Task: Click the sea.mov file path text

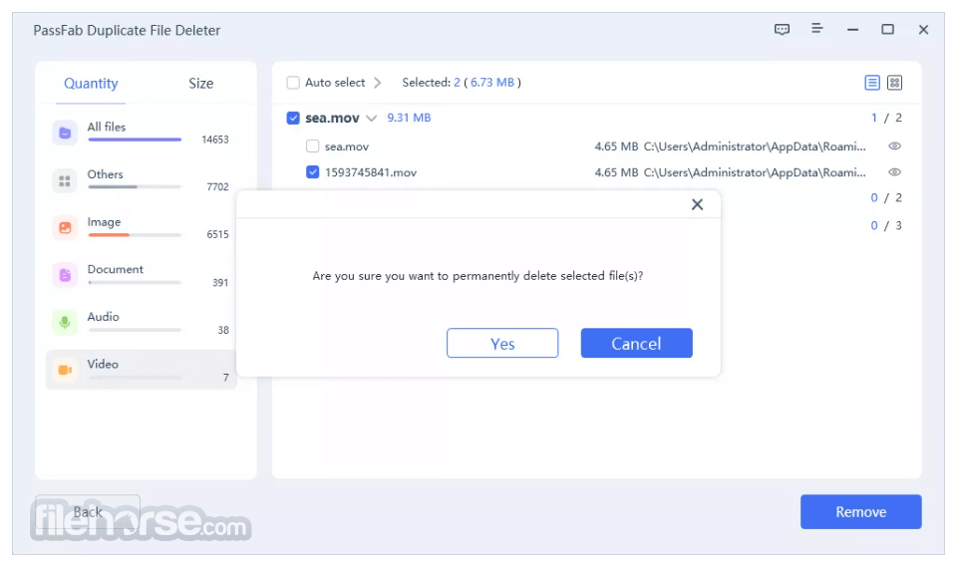Action: [755, 146]
